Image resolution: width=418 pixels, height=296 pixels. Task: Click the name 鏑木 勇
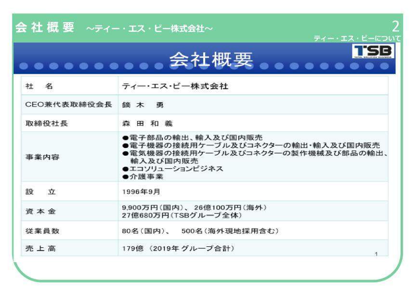click(x=143, y=105)
